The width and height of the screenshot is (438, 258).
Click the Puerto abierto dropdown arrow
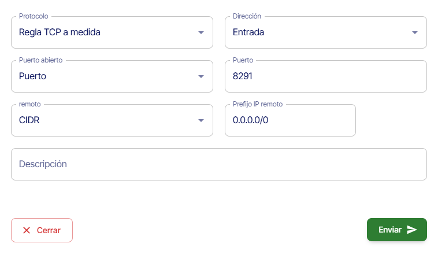click(201, 76)
